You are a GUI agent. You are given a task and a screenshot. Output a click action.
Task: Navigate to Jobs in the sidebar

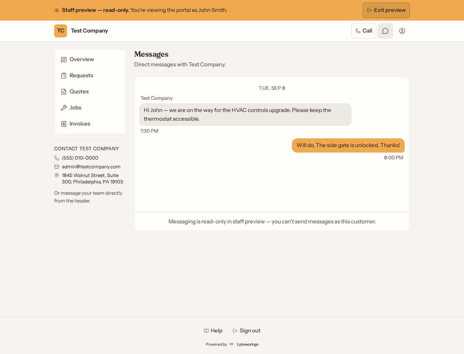[90, 108]
